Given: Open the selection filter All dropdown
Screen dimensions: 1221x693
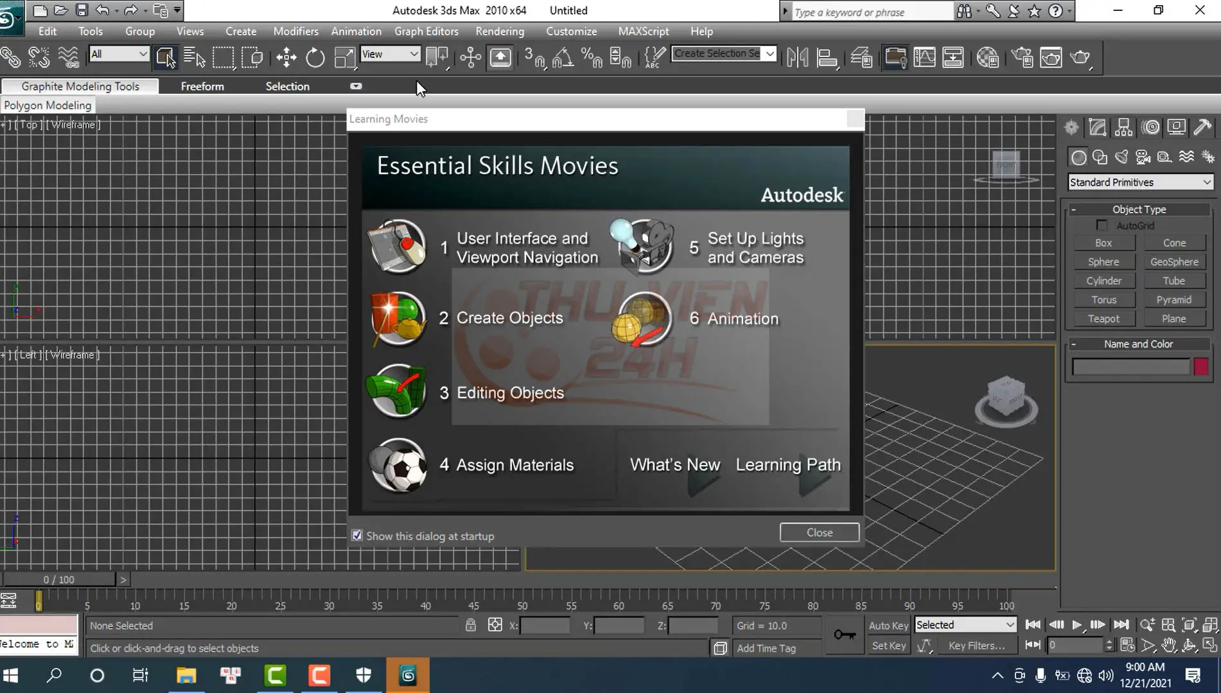Looking at the screenshot, I should [x=119, y=54].
